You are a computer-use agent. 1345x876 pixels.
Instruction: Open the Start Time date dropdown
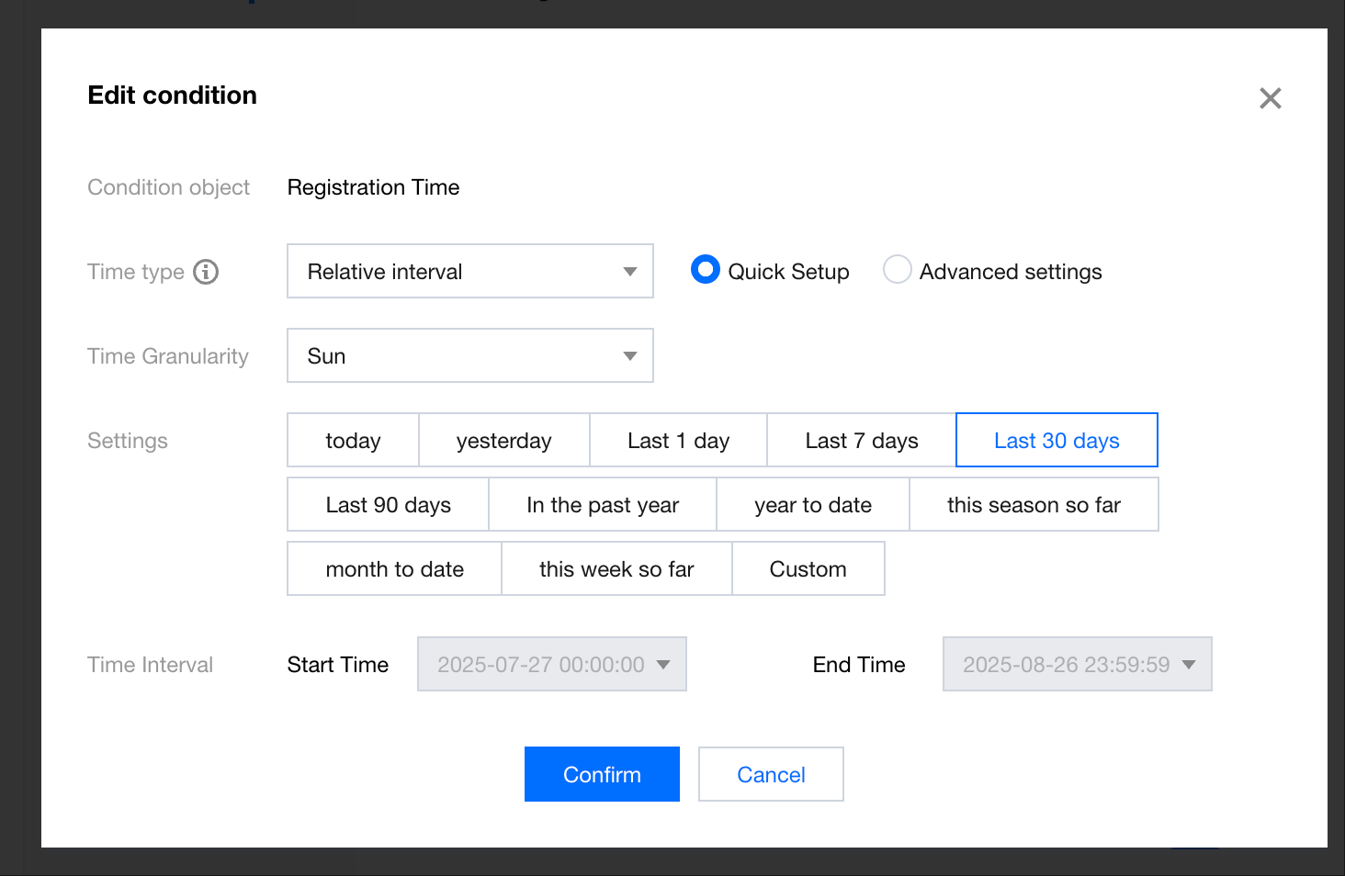click(551, 664)
